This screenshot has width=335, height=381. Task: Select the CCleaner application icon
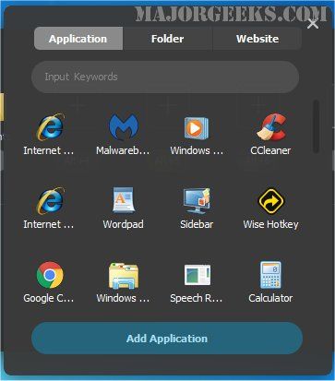pyautogui.click(x=271, y=127)
